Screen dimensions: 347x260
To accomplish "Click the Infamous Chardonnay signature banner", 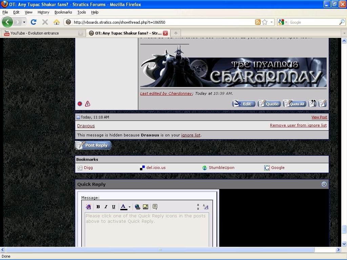I will click(x=233, y=66).
